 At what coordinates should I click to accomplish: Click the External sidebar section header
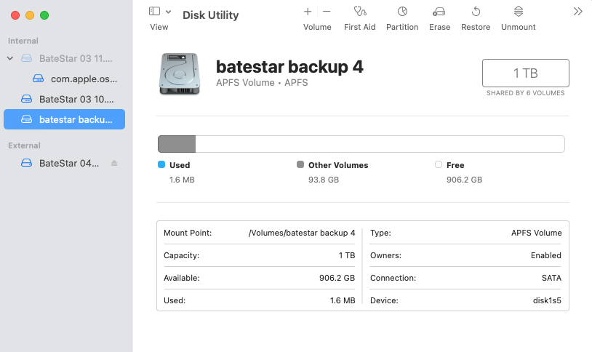click(x=24, y=145)
